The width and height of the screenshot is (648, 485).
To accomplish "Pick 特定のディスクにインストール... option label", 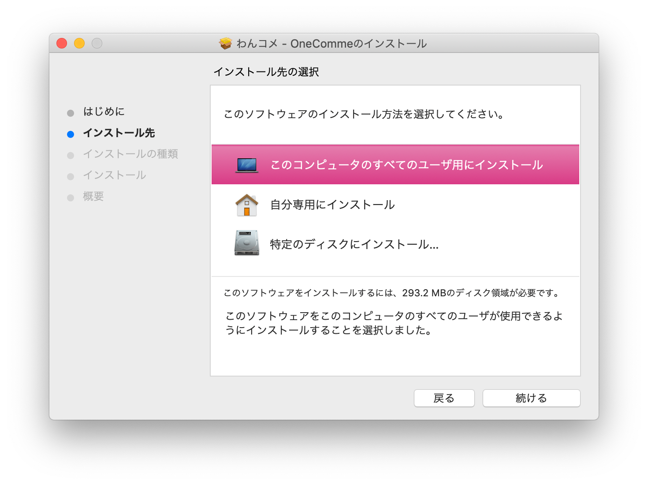I will [x=354, y=244].
